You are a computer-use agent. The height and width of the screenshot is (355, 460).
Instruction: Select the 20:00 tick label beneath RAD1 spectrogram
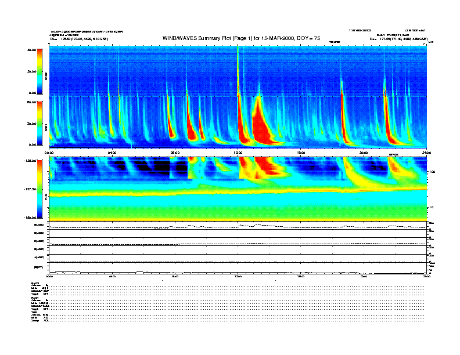click(x=364, y=152)
